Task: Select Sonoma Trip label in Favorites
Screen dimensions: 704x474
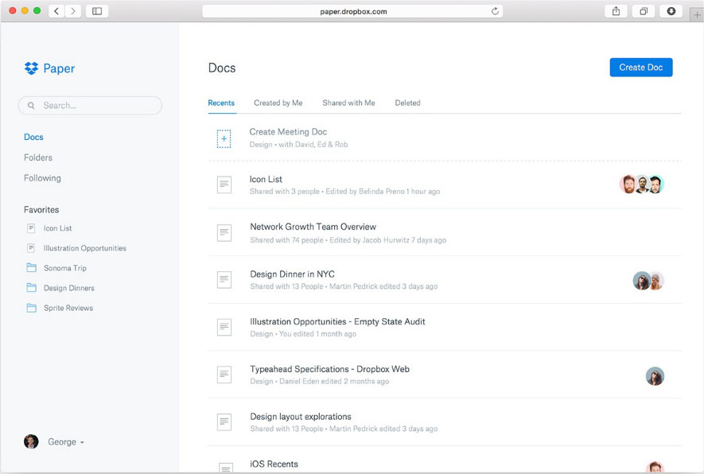Action: [65, 268]
